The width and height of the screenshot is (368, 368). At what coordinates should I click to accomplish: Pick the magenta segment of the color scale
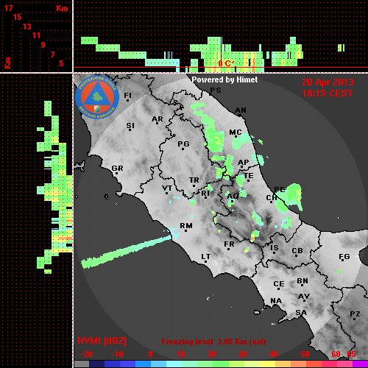coord(360,364)
